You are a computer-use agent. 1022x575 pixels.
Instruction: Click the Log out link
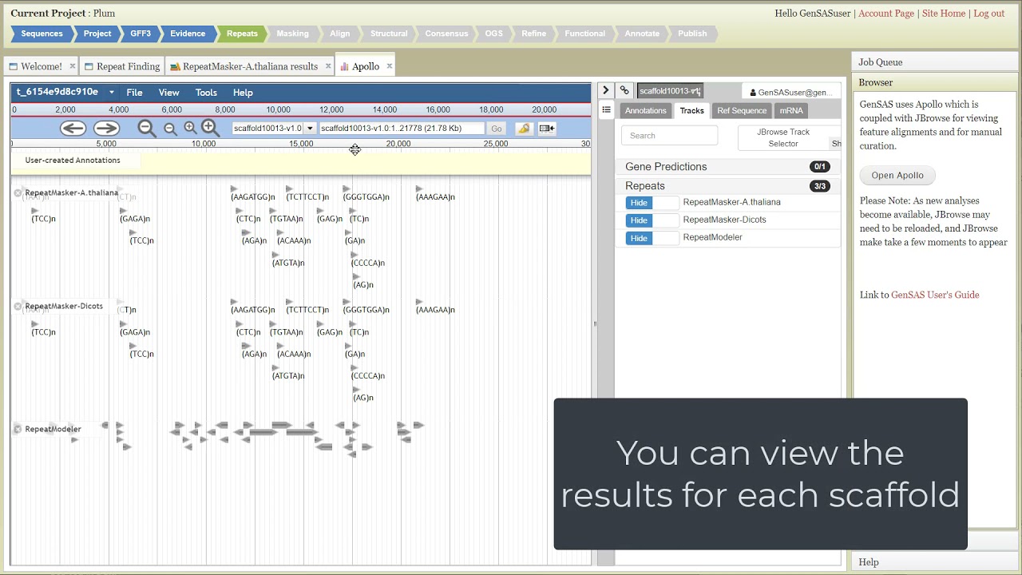988,14
